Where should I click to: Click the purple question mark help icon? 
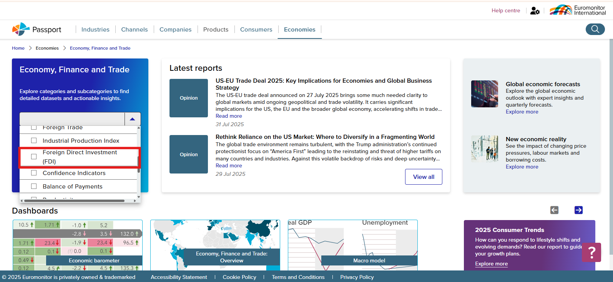point(591,252)
